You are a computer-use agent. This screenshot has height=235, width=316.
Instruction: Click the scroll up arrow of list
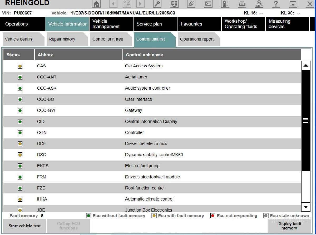coord(306,66)
